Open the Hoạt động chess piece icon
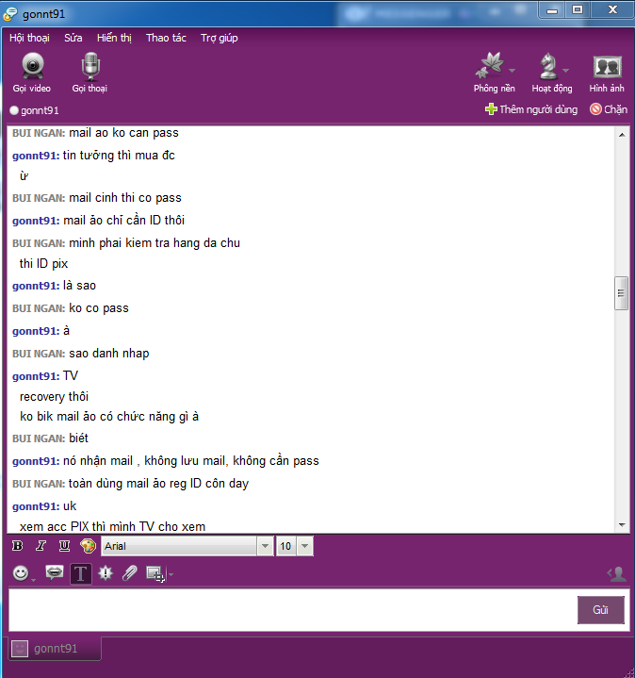 coord(548,66)
